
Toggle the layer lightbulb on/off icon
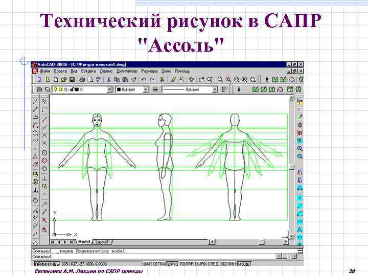pos(55,89)
